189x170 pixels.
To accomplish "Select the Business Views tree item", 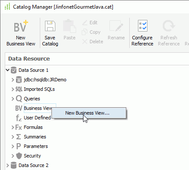I will [38, 108].
